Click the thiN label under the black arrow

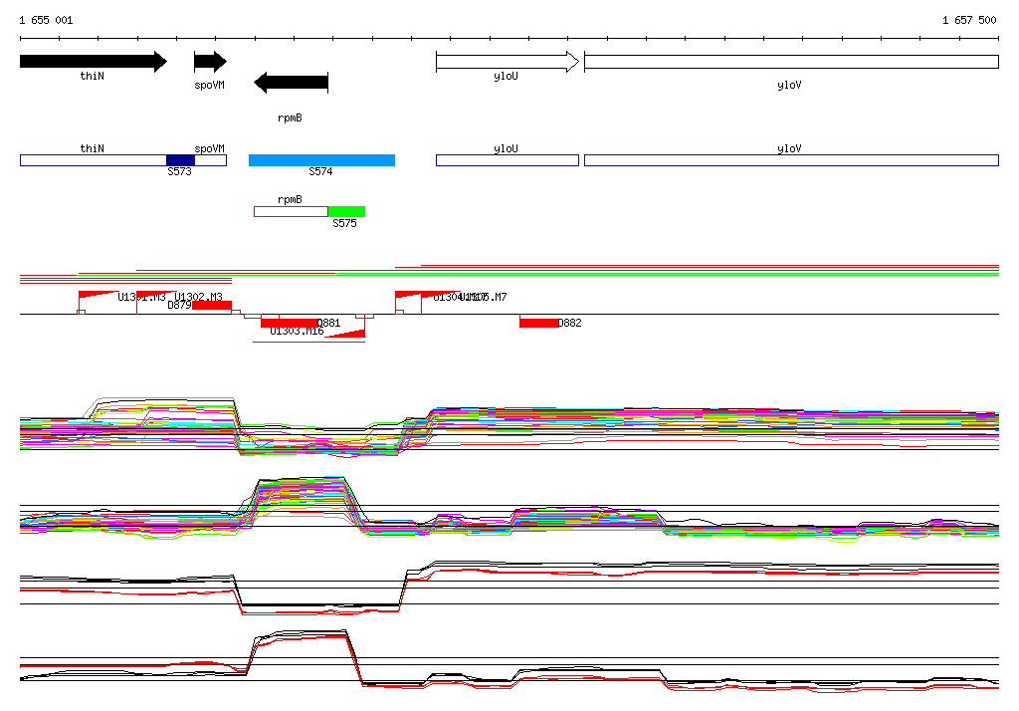coord(92,76)
